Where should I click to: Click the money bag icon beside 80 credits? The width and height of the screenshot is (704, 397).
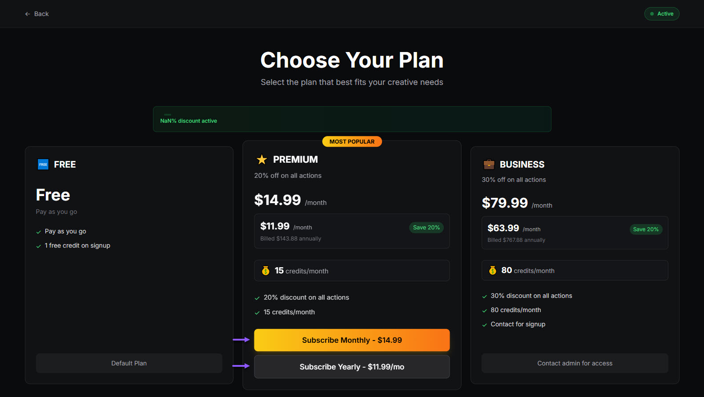[x=493, y=270]
